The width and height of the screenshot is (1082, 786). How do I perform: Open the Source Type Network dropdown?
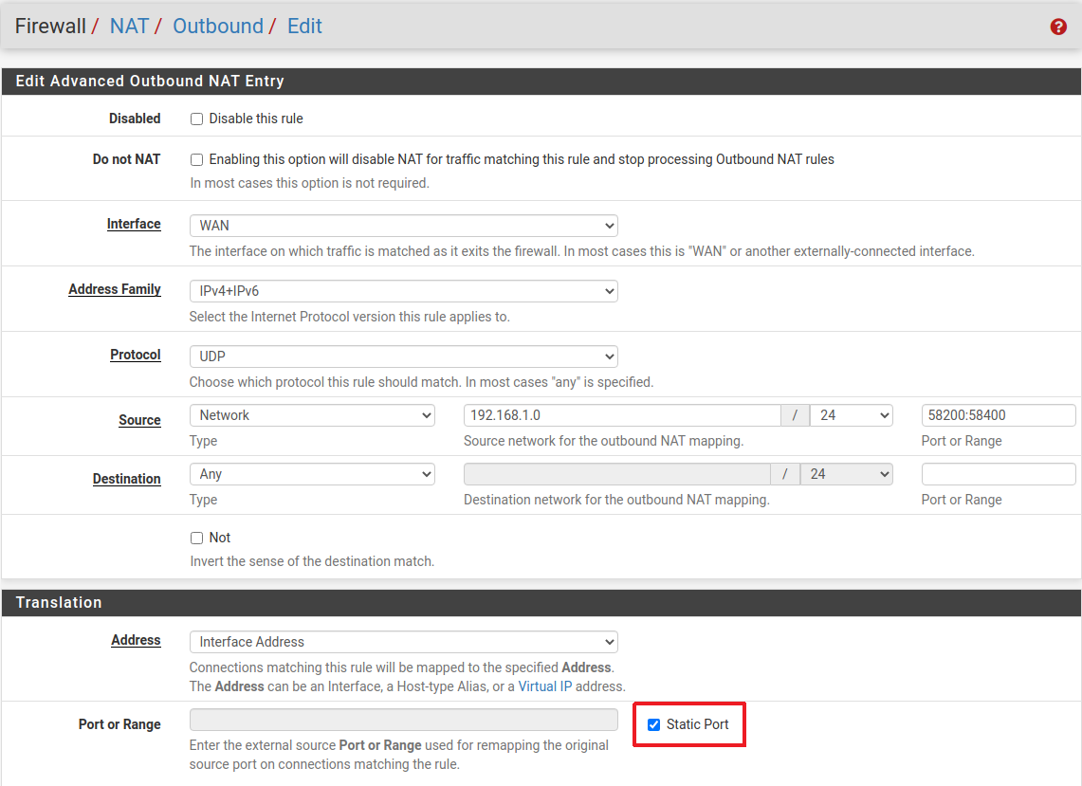(312, 415)
